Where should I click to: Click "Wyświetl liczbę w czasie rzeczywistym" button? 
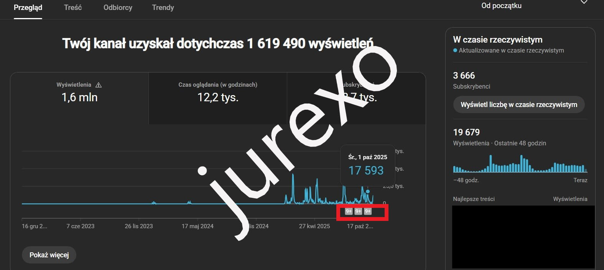519,105
